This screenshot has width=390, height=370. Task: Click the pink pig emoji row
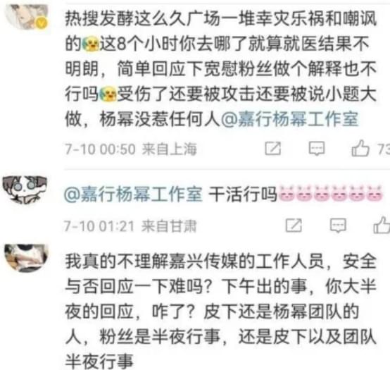coord(330,193)
